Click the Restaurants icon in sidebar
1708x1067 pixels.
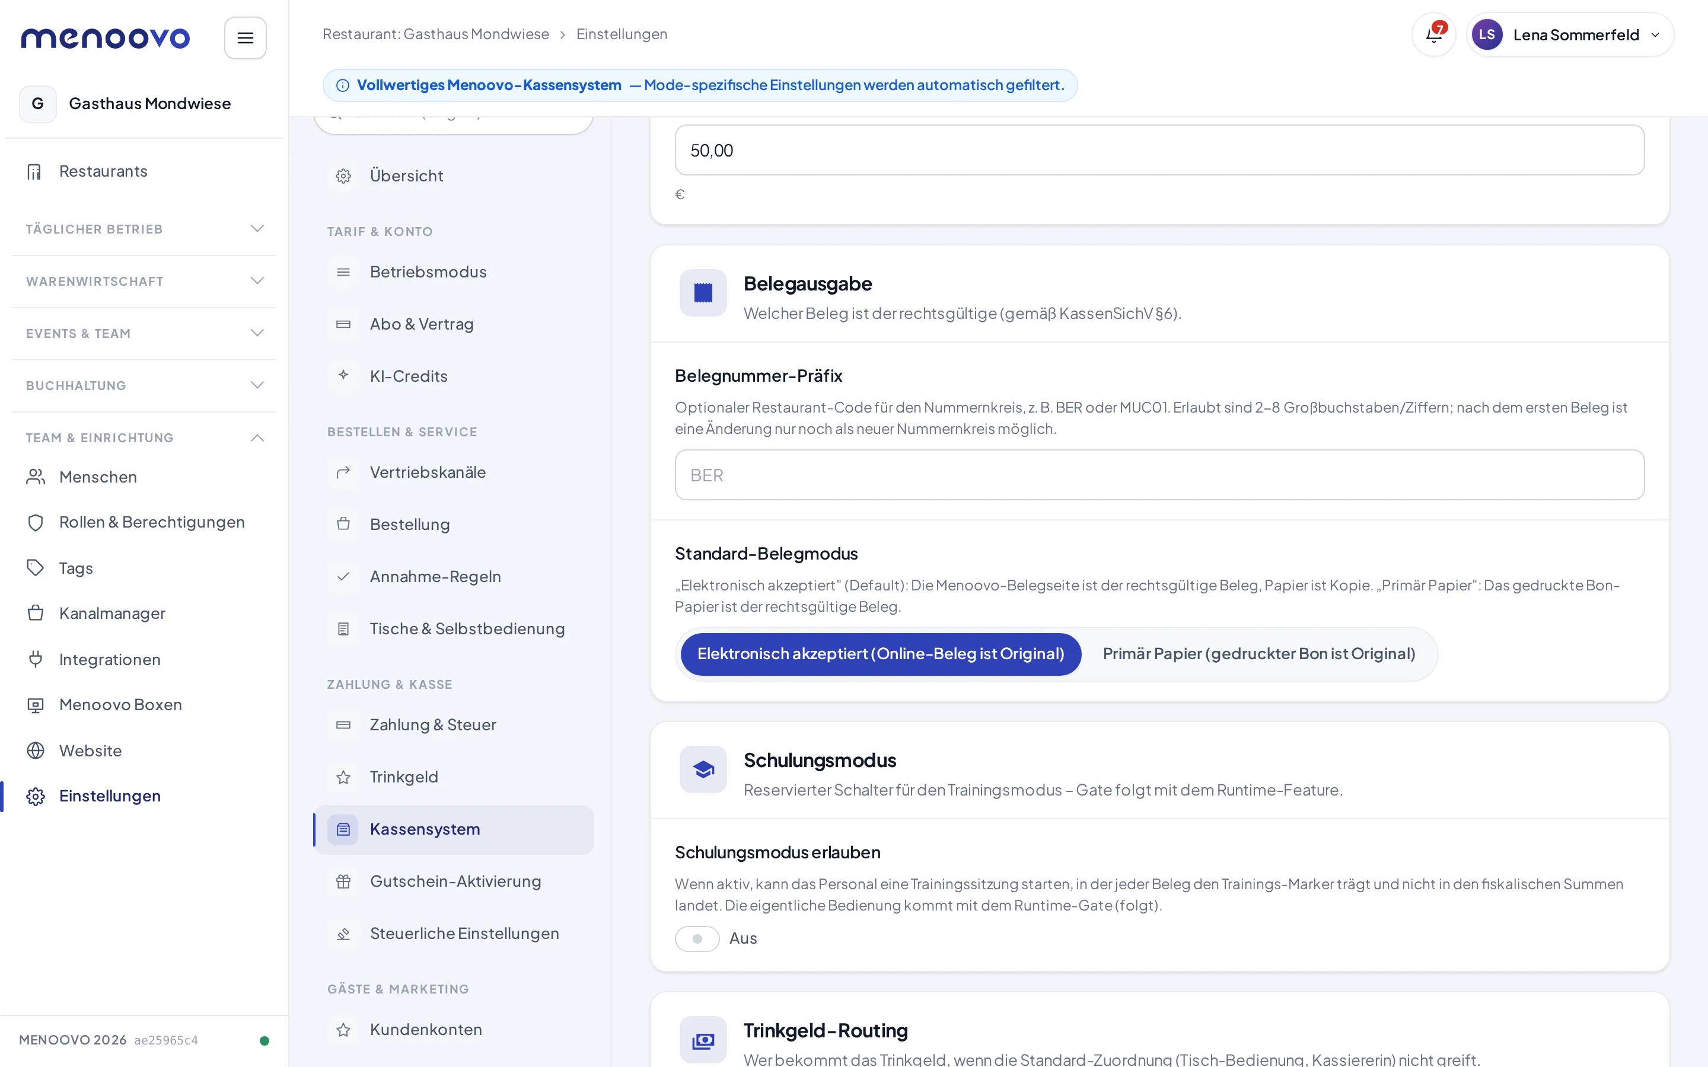pos(34,171)
